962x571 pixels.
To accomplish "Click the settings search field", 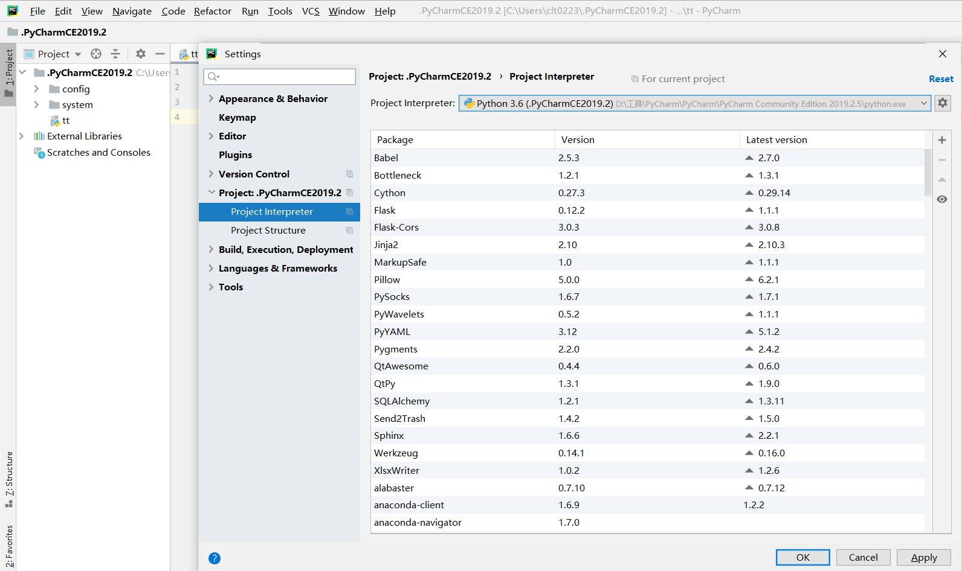I will click(x=280, y=77).
